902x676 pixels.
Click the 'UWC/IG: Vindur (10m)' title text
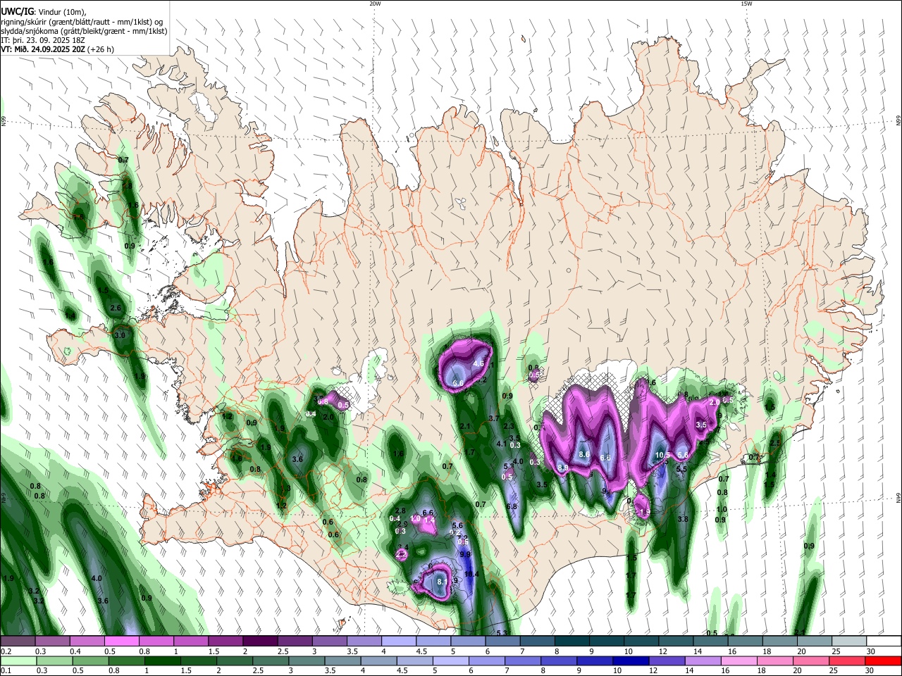[43, 12]
